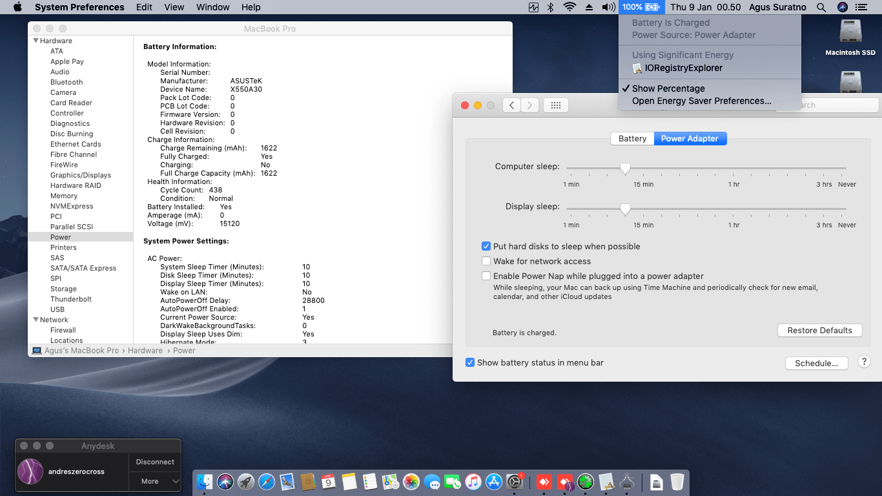Enable Power Nap checkbox
The image size is (882, 496).
(x=486, y=276)
